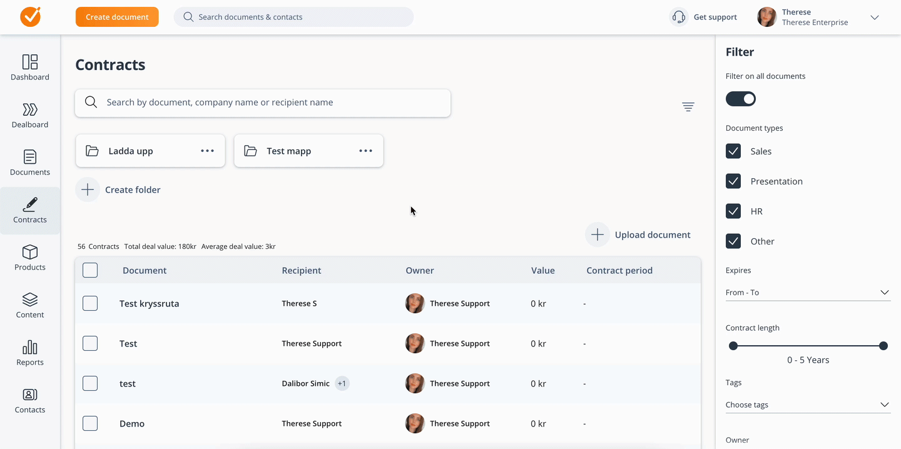
Task: Open the Products section icon
Action: (x=30, y=252)
